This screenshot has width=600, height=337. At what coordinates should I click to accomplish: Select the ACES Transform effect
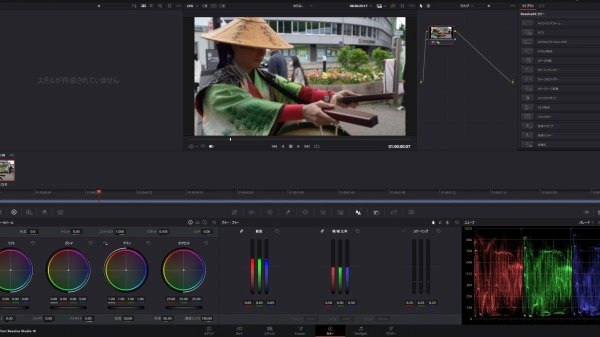[x=559, y=23]
